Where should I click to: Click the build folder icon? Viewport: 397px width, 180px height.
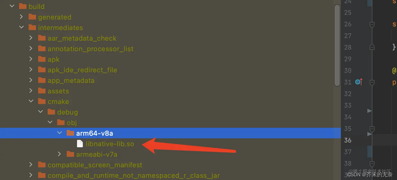[23, 6]
